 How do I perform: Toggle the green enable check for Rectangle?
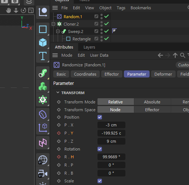click(106, 39)
